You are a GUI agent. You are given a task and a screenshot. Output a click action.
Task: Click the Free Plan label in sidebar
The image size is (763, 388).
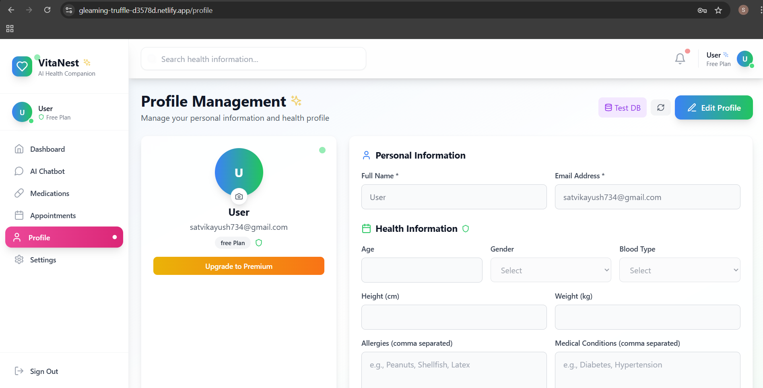(58, 118)
